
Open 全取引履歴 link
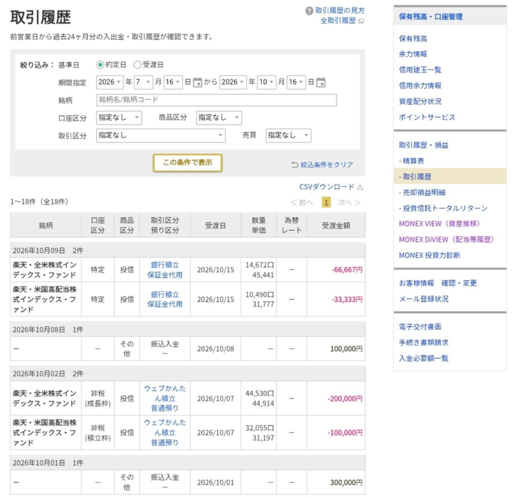(338, 21)
